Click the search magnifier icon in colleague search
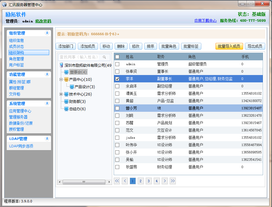 (x=104, y=57)
